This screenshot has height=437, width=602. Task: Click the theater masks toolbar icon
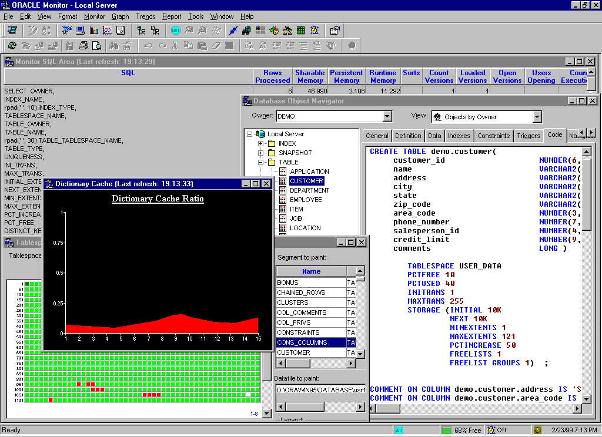274,31
